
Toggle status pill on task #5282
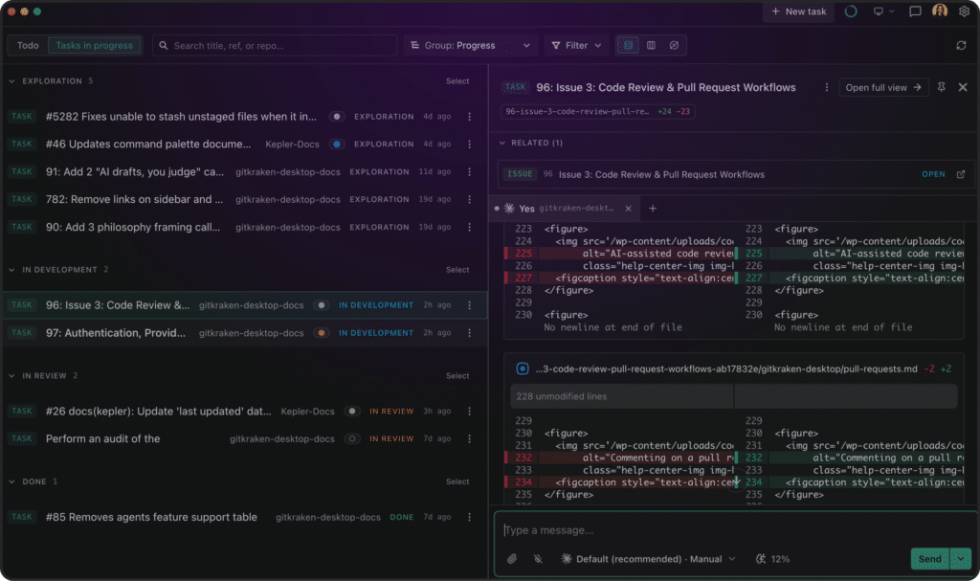[x=336, y=117]
